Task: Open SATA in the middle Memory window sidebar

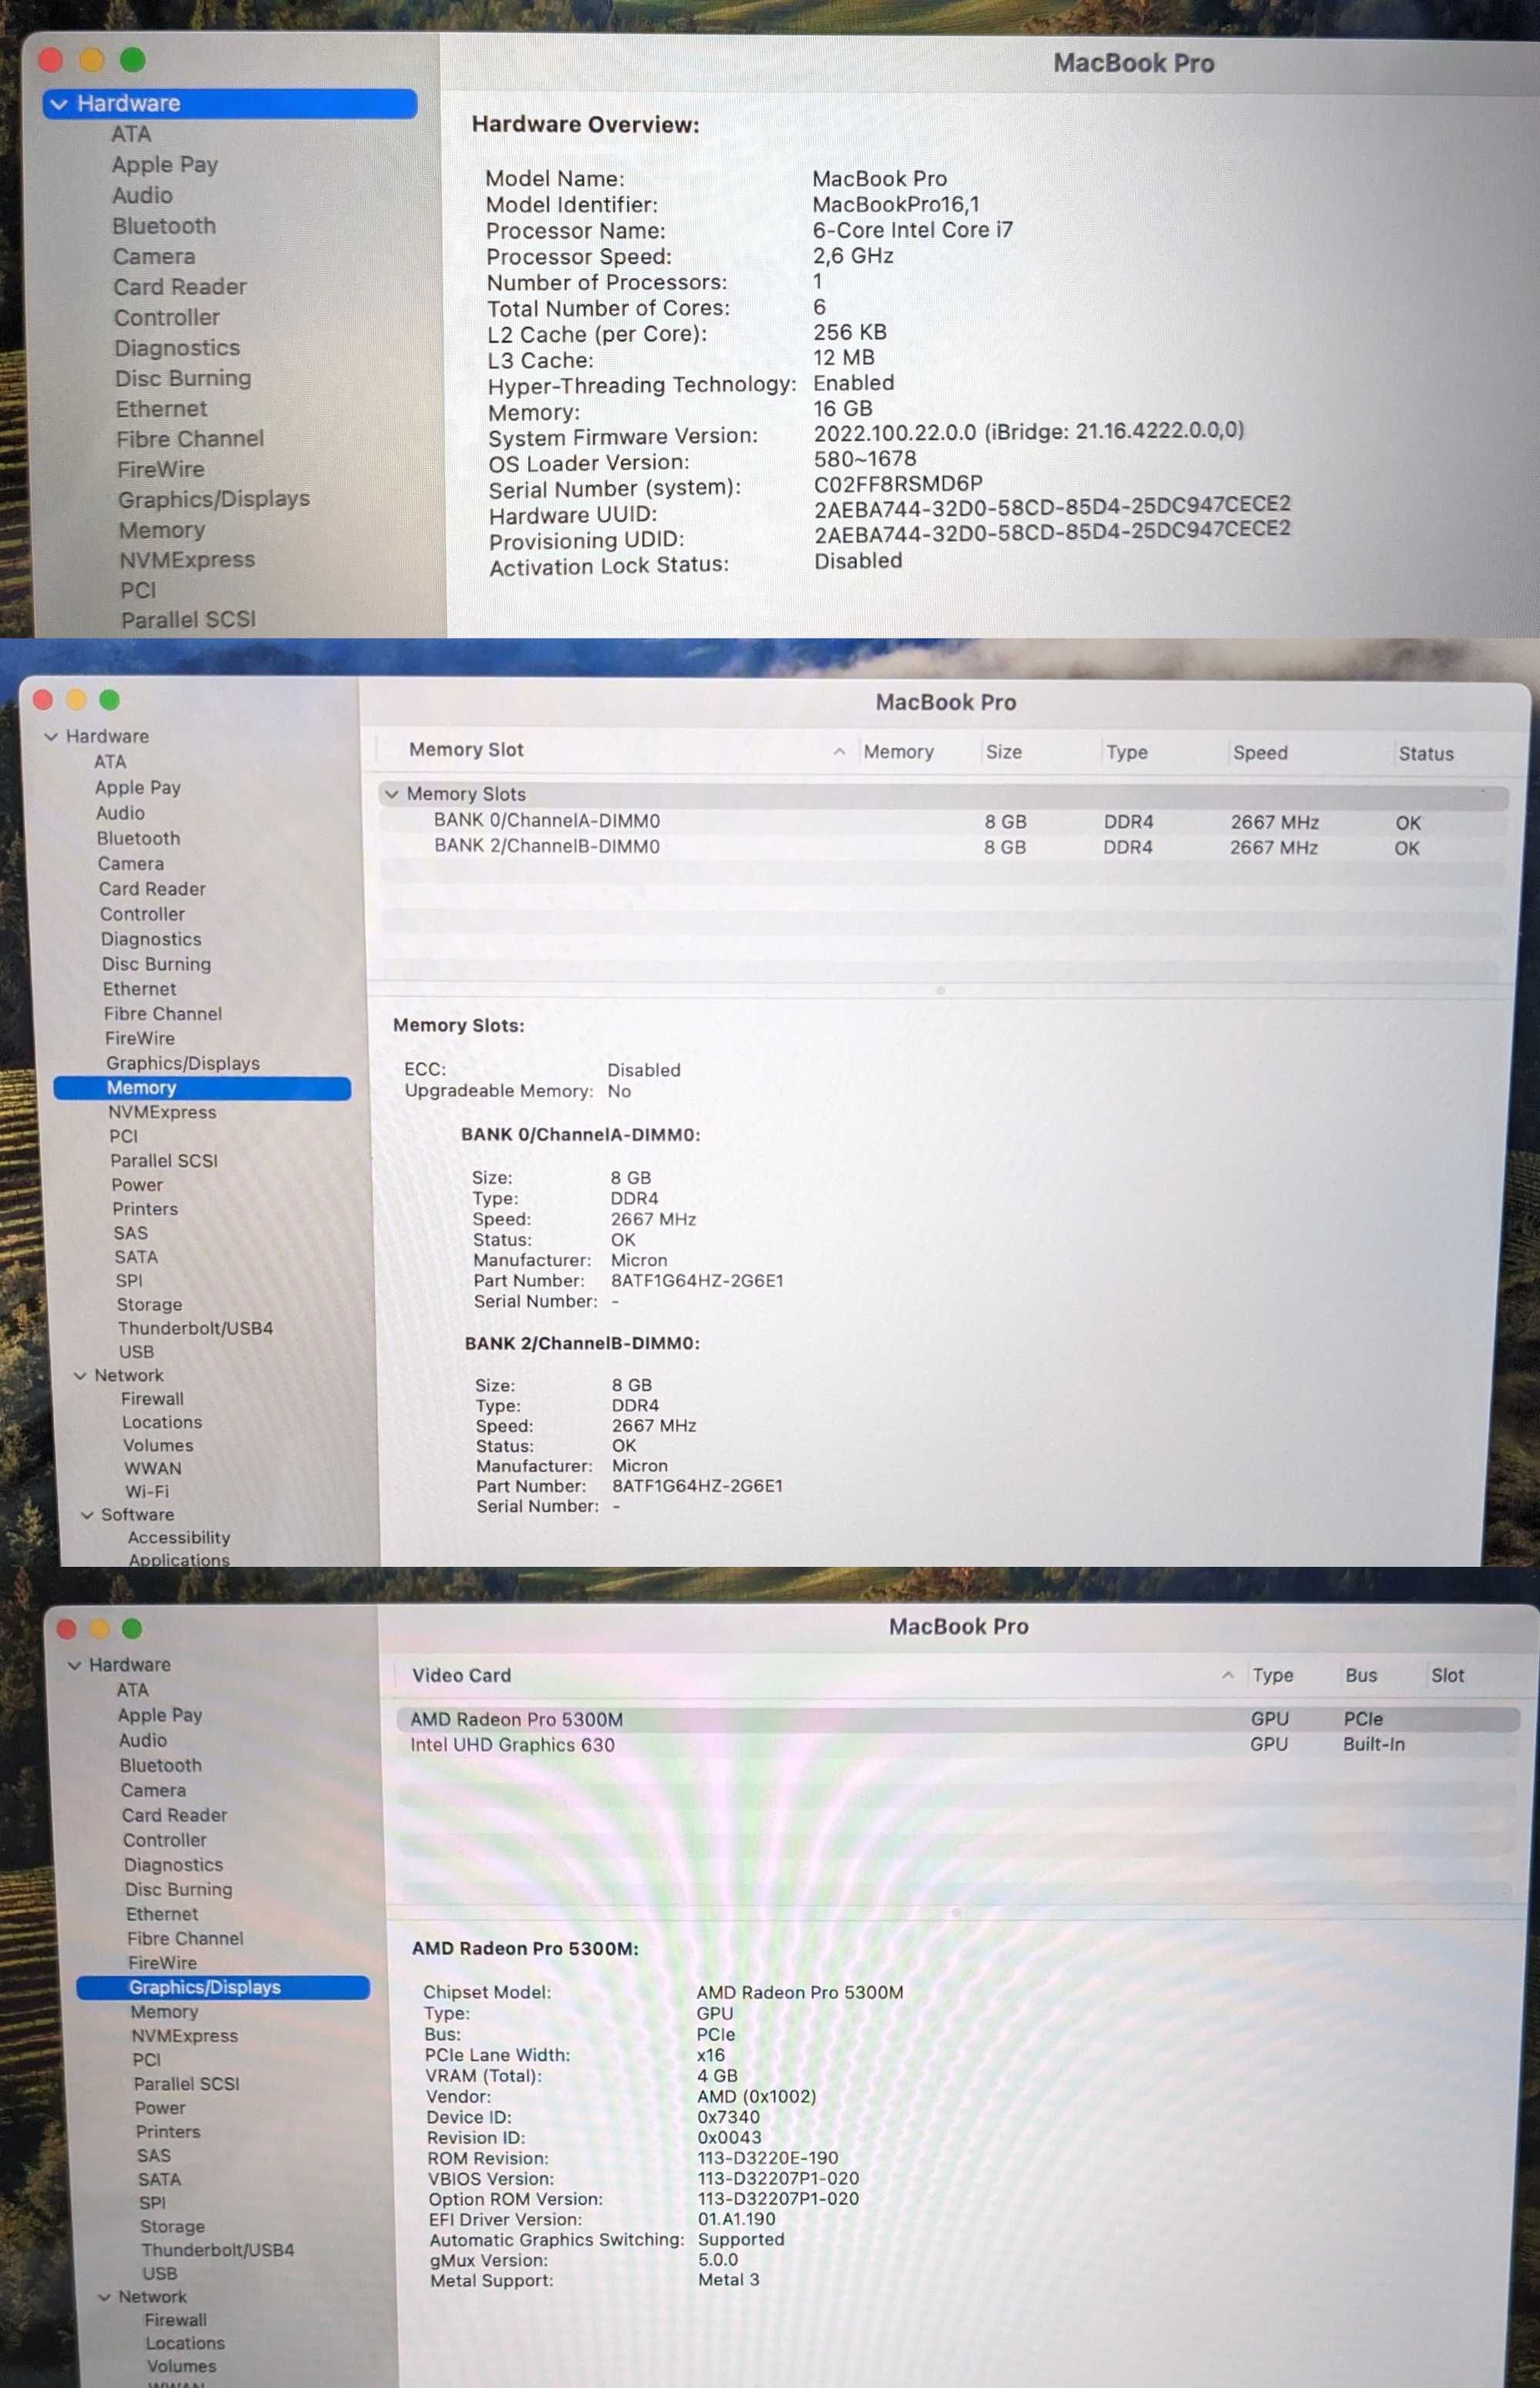Action: [x=136, y=1256]
